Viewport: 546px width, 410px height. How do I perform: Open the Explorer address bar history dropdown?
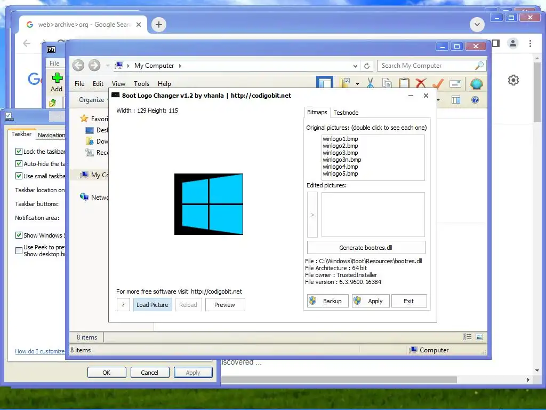coord(355,66)
